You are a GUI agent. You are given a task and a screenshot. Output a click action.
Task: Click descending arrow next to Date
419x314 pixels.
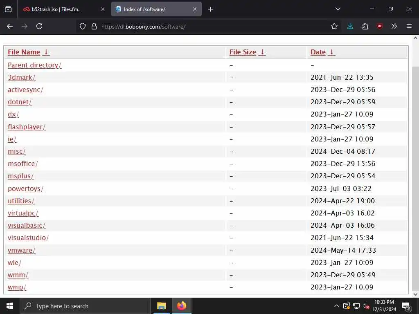(x=331, y=52)
